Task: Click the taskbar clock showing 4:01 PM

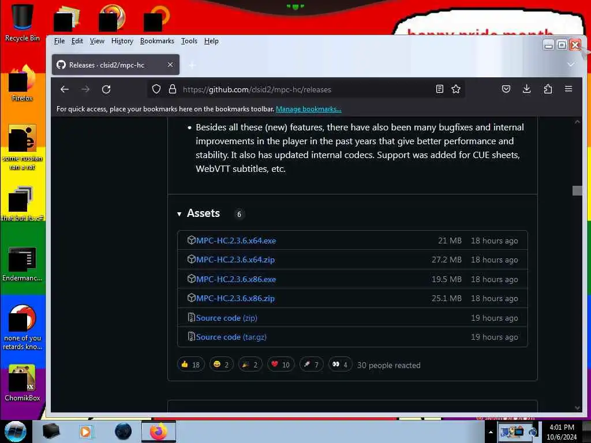Action: point(562,432)
